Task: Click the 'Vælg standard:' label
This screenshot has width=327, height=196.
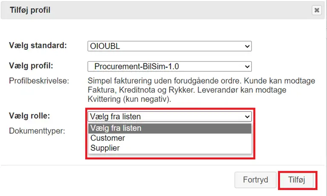Action: [38, 45]
